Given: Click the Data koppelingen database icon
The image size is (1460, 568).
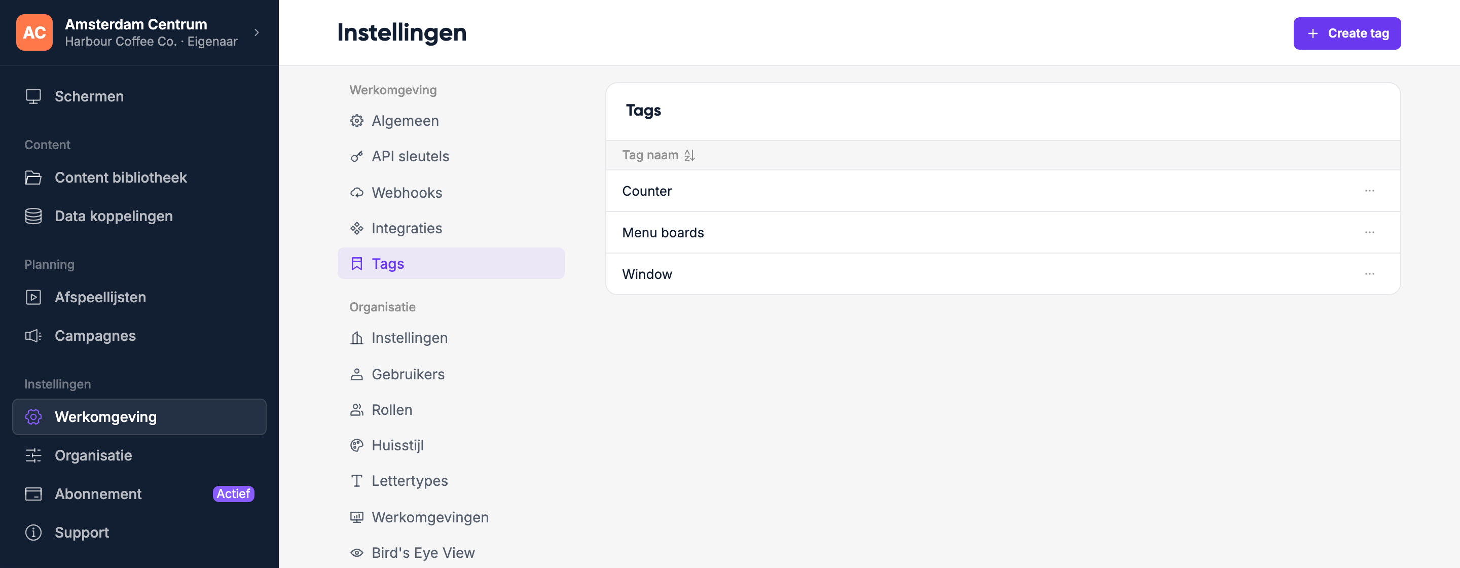Looking at the screenshot, I should 33,216.
